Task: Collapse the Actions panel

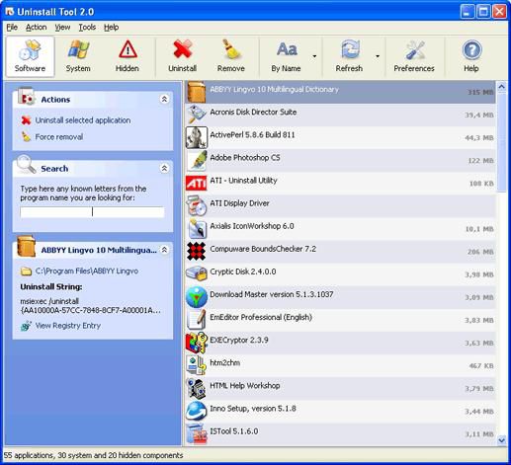Action: [164, 99]
